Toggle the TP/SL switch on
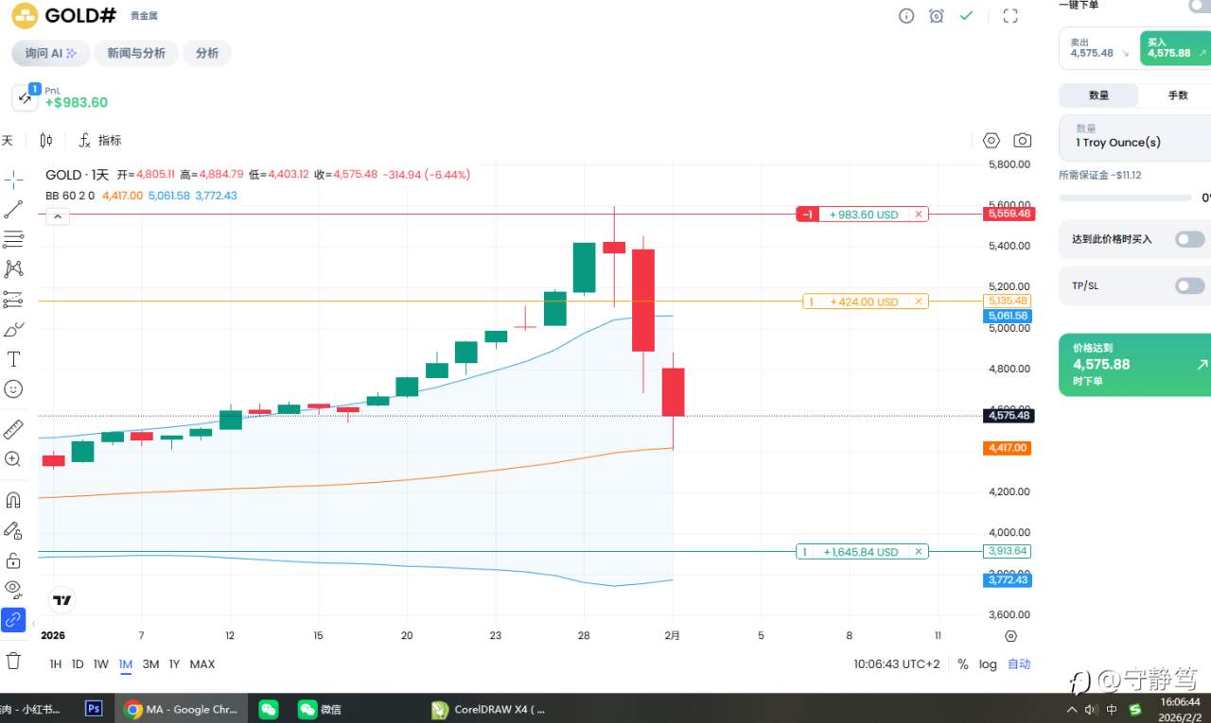 [1189, 285]
